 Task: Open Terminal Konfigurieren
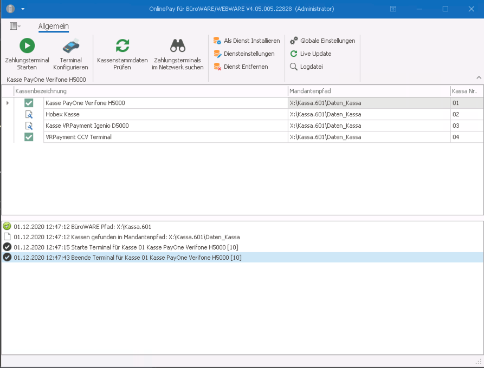[70, 54]
